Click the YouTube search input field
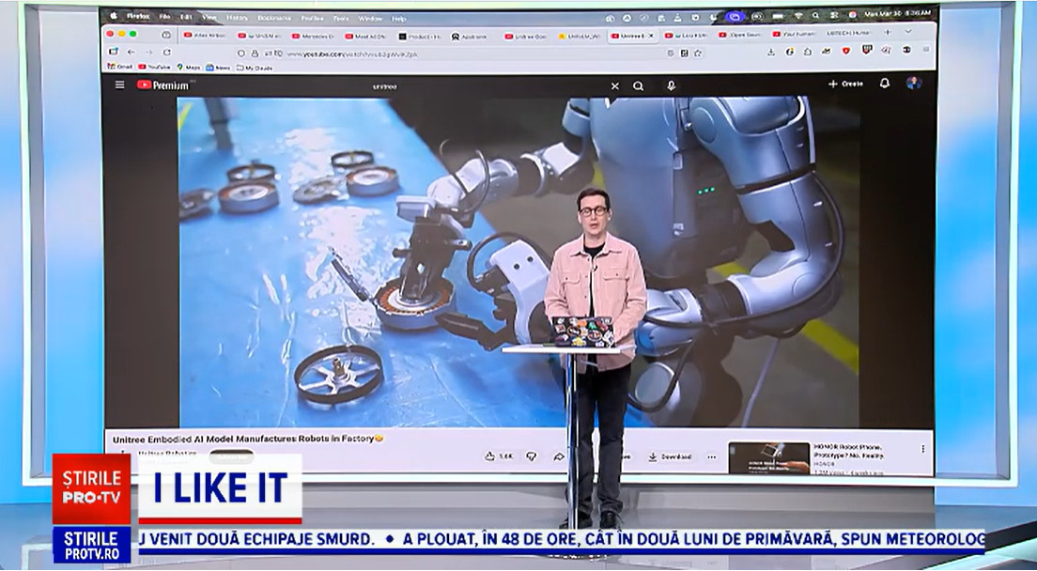Screen dimensions: 1037x571 [470, 85]
